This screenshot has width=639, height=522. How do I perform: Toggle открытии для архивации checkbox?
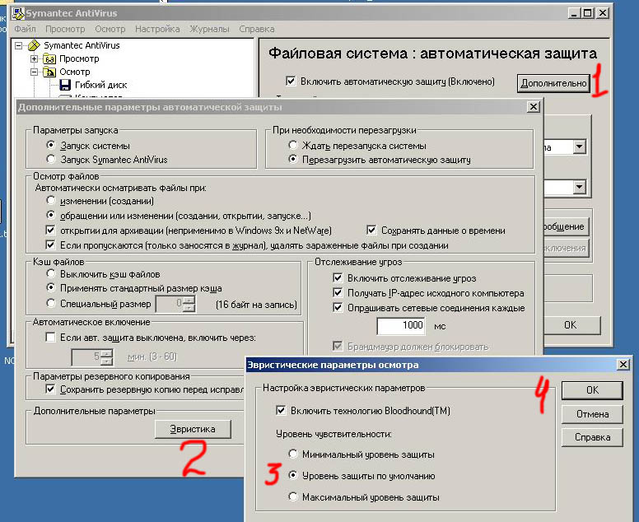(50, 230)
